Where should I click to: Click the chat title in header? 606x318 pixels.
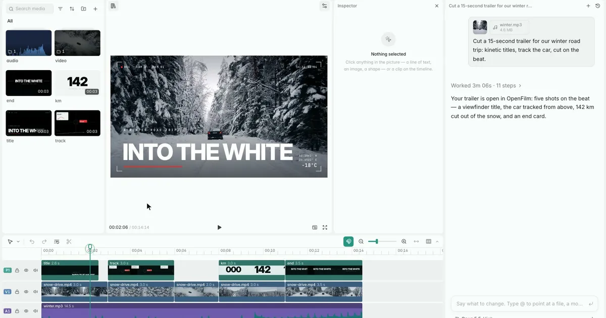coord(490,6)
